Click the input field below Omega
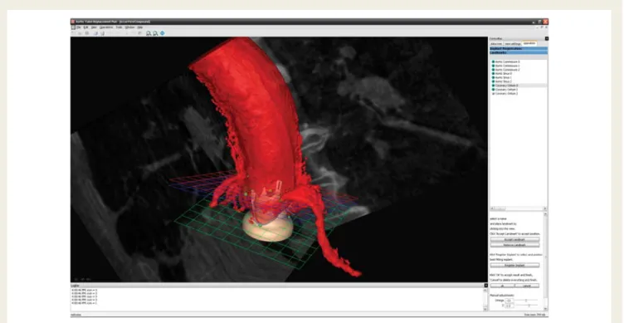This screenshot has width=624, height=323. tap(509, 306)
